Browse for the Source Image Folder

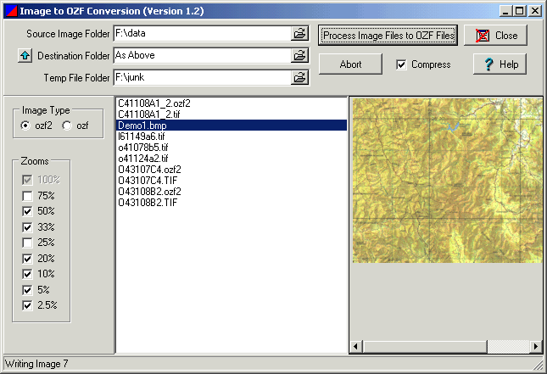tap(299, 34)
